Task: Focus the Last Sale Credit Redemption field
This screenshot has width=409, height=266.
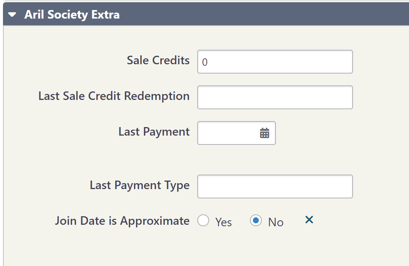Action: tap(275, 97)
